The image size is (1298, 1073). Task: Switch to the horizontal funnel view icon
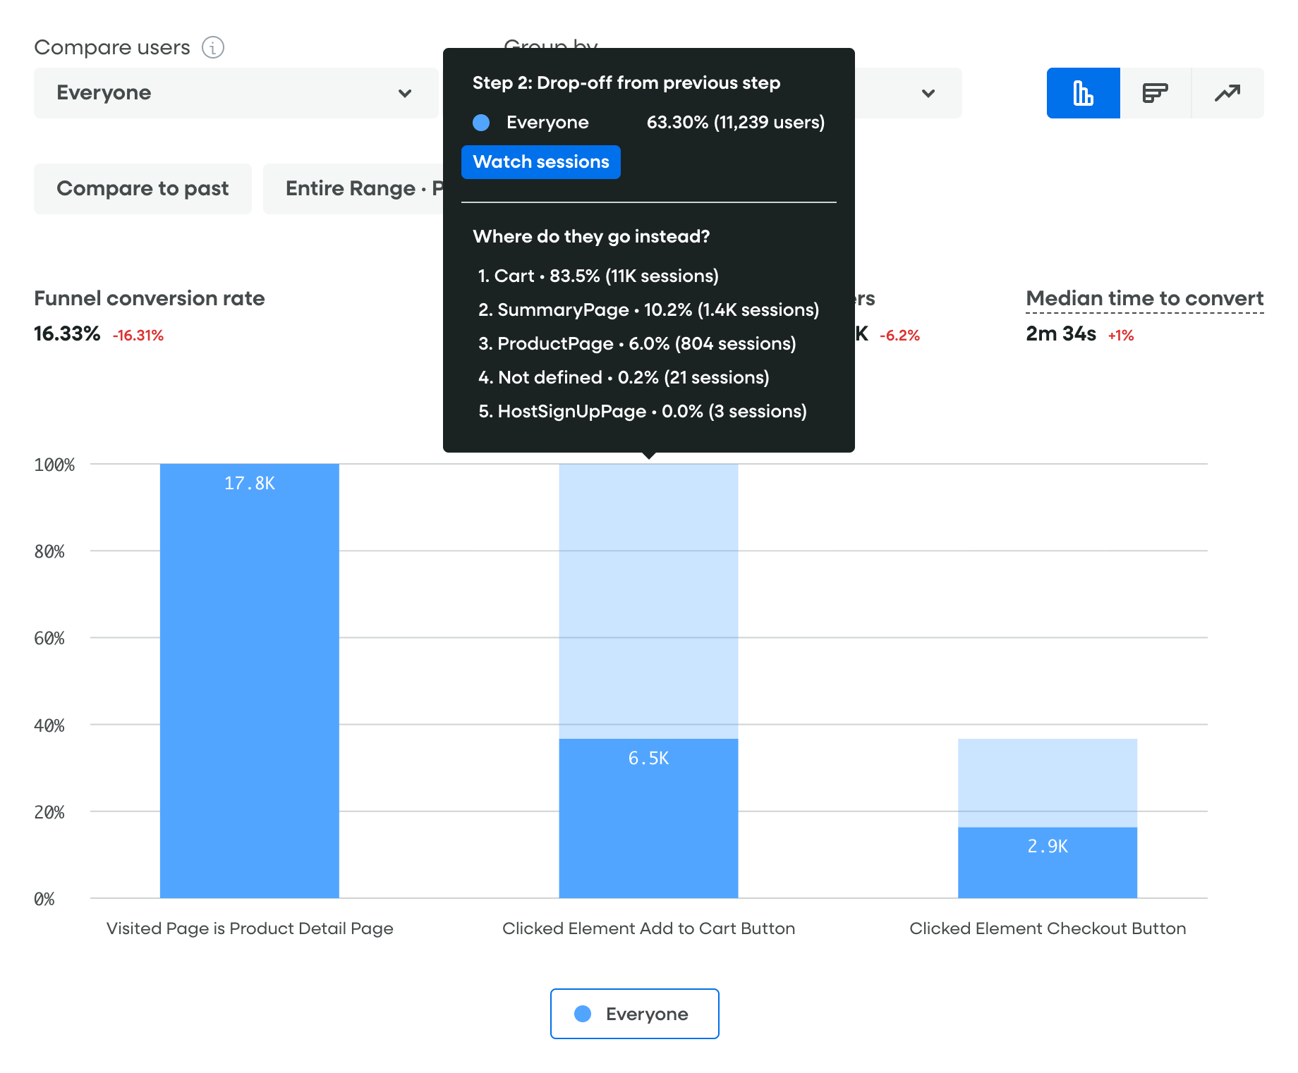[x=1156, y=92]
